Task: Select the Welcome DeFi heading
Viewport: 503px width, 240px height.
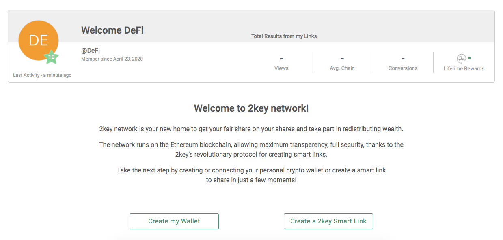Action: [112, 30]
